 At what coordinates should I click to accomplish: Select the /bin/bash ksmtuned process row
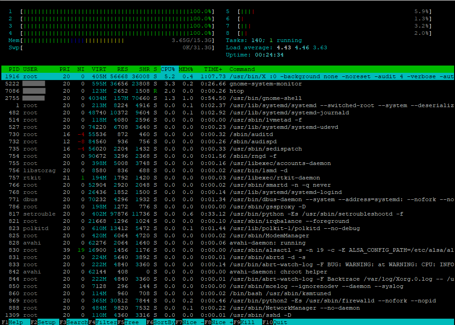227,294
